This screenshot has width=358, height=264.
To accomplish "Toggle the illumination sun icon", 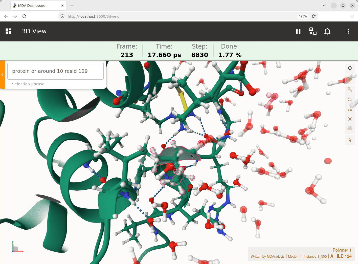I will pos(350,119).
